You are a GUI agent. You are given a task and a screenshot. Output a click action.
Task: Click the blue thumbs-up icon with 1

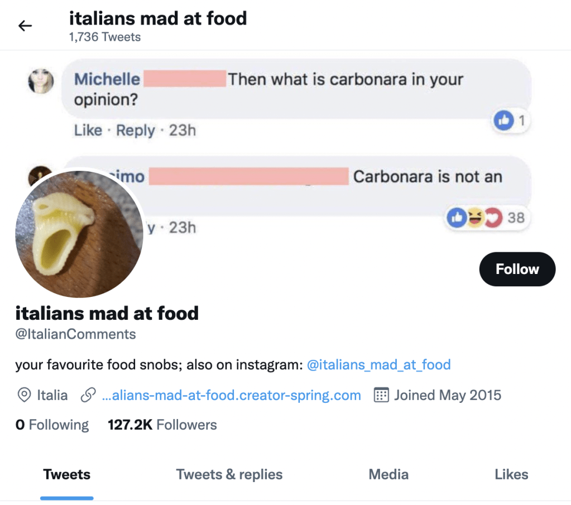pyautogui.click(x=504, y=119)
